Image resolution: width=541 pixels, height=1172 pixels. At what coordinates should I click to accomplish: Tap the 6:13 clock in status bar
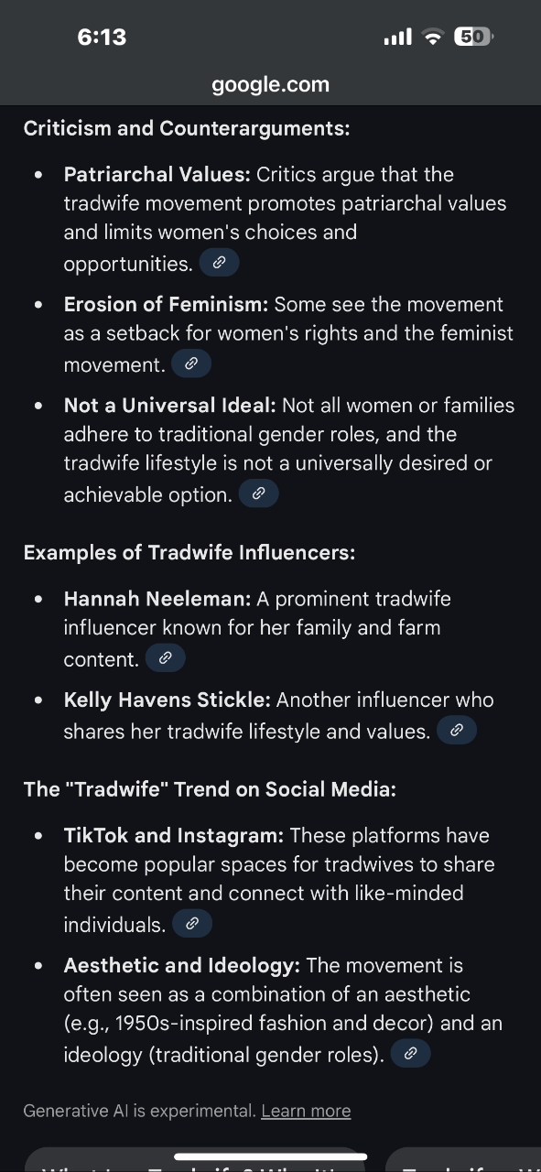point(102,37)
